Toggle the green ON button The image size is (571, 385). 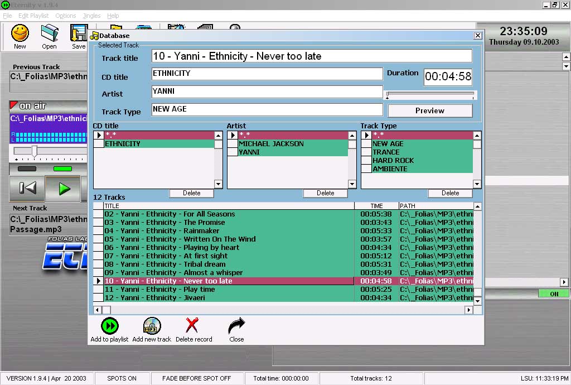click(x=554, y=293)
